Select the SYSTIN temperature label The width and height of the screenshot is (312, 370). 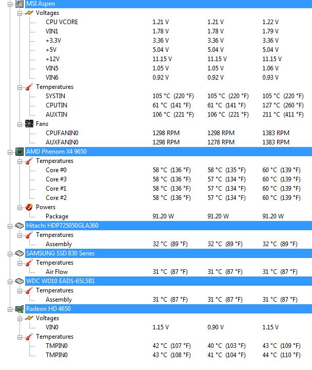pos(55,96)
